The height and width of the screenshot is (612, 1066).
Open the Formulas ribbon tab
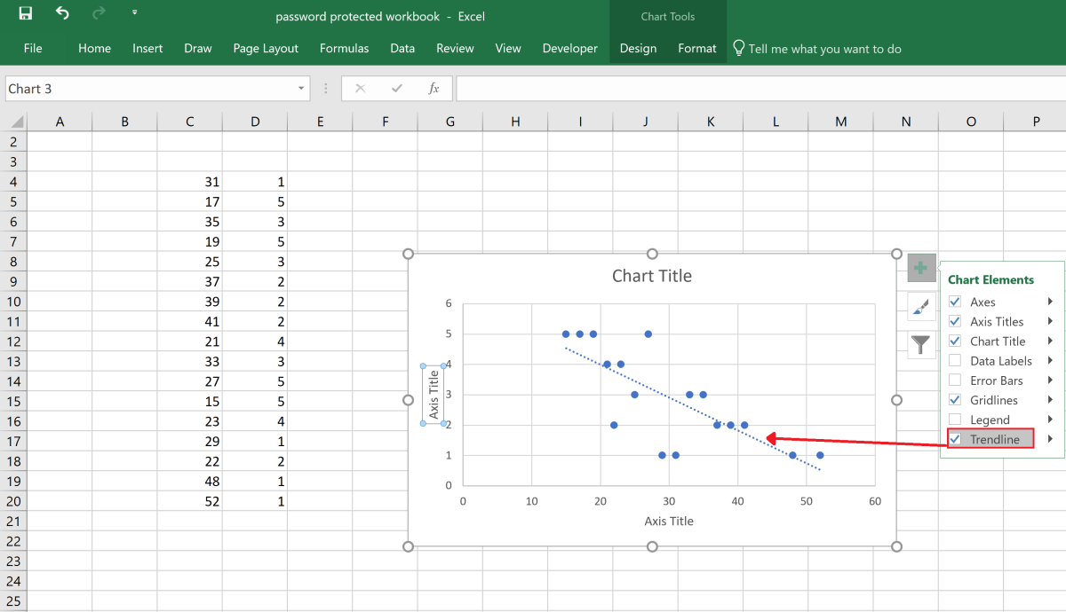pos(344,49)
